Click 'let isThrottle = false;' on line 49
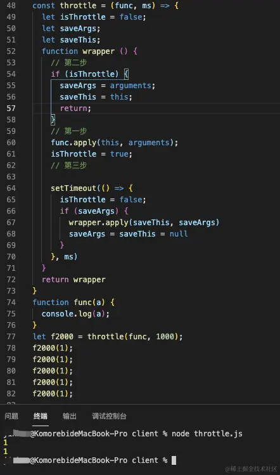This screenshot has height=475, width=280. [94, 17]
